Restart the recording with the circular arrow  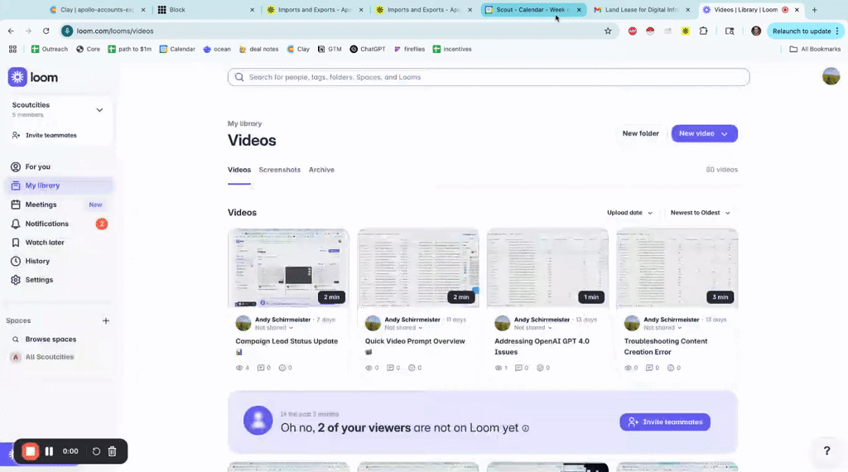coord(96,451)
